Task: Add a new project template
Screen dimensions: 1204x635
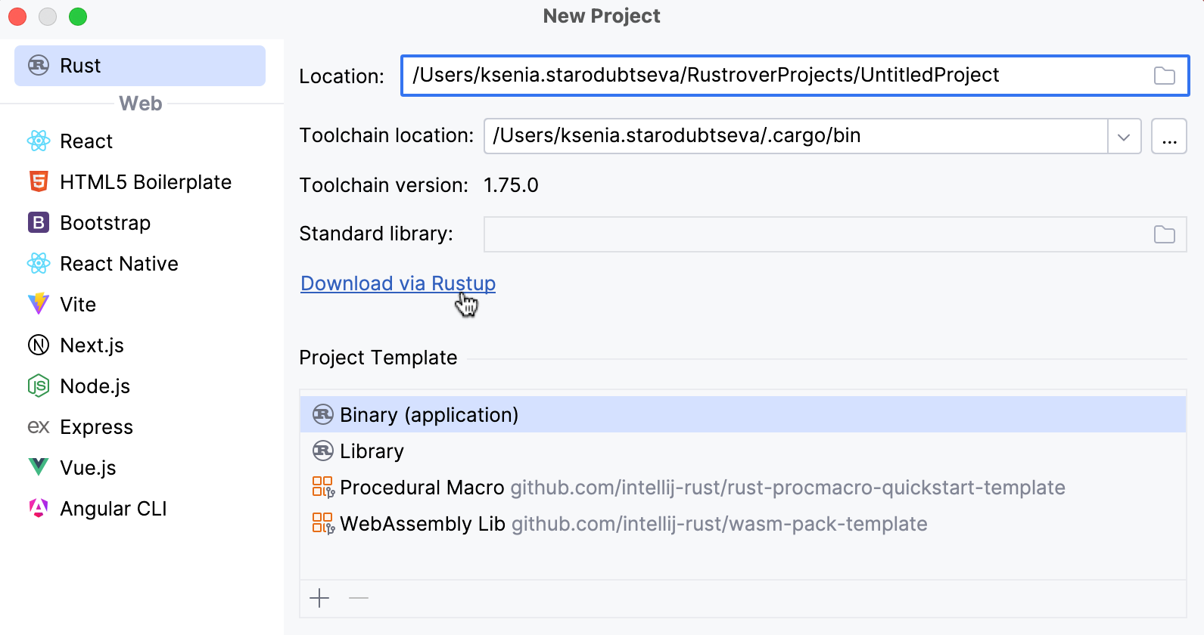Action: point(320,599)
